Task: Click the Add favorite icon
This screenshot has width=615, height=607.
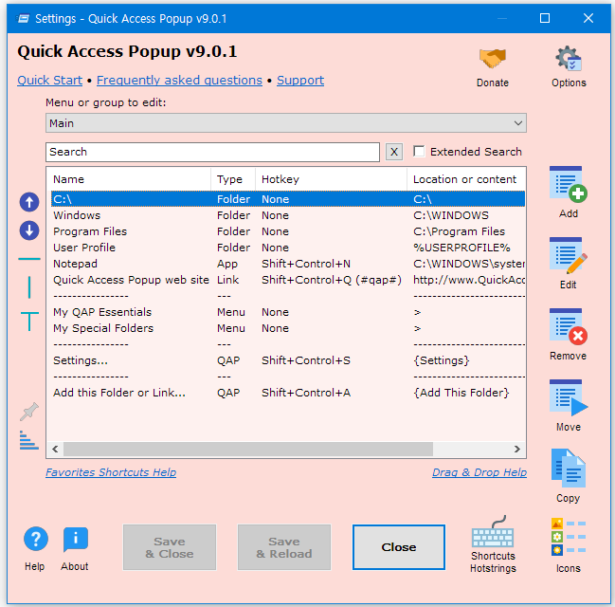Action: coord(568,185)
